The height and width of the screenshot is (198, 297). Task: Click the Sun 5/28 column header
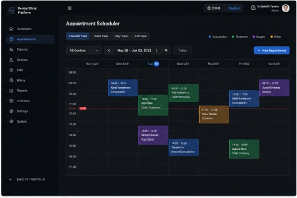point(92,64)
